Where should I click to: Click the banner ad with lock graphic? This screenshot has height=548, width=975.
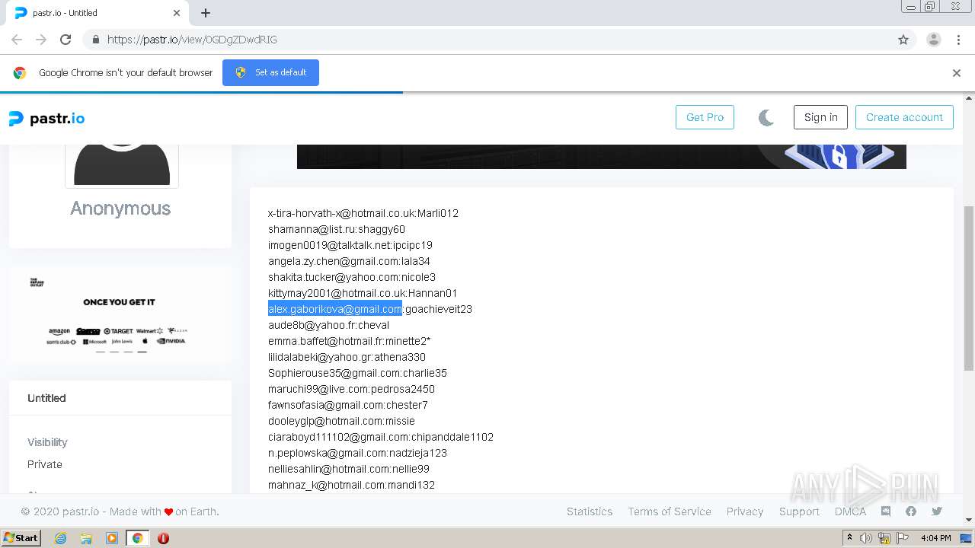click(602, 156)
